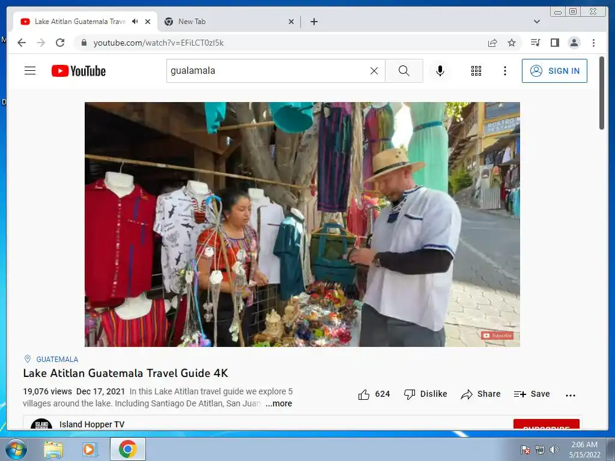Screen dimensions: 615x461
Task: Open the system volume control
Action: pos(554,450)
